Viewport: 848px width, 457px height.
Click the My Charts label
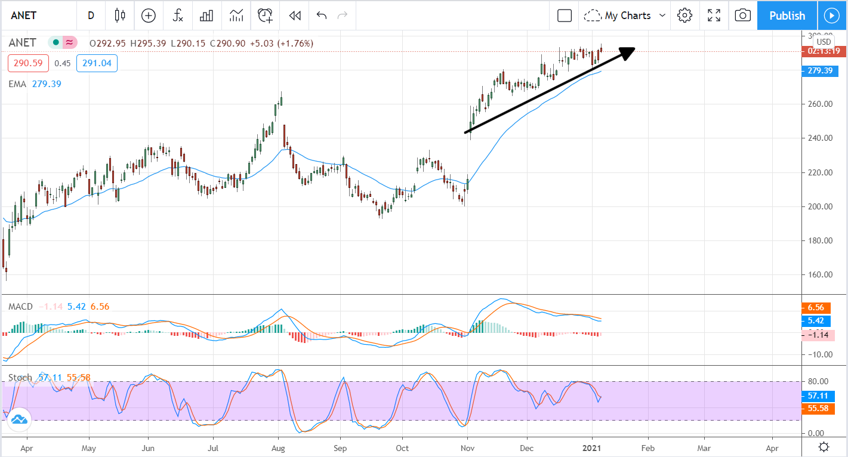point(628,16)
